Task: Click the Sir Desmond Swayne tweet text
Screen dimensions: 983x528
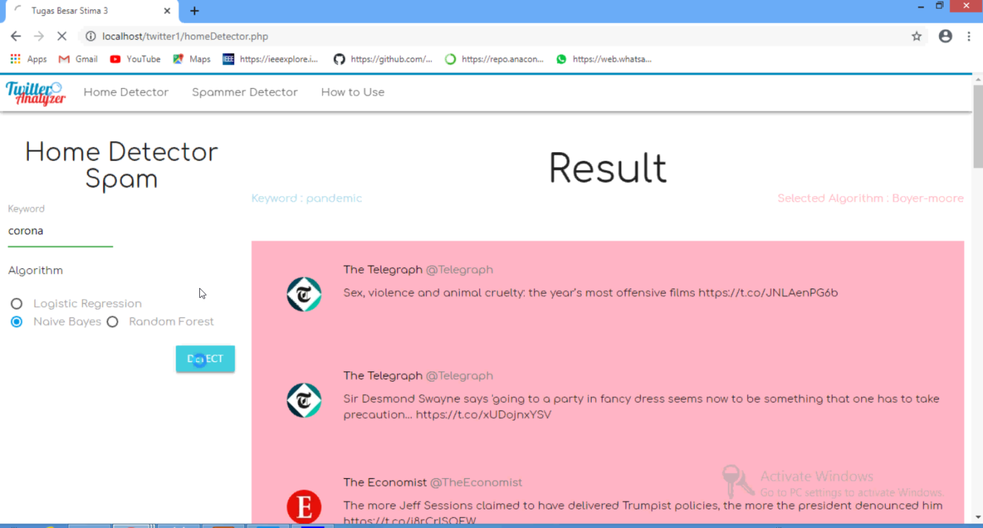Action: tap(642, 407)
